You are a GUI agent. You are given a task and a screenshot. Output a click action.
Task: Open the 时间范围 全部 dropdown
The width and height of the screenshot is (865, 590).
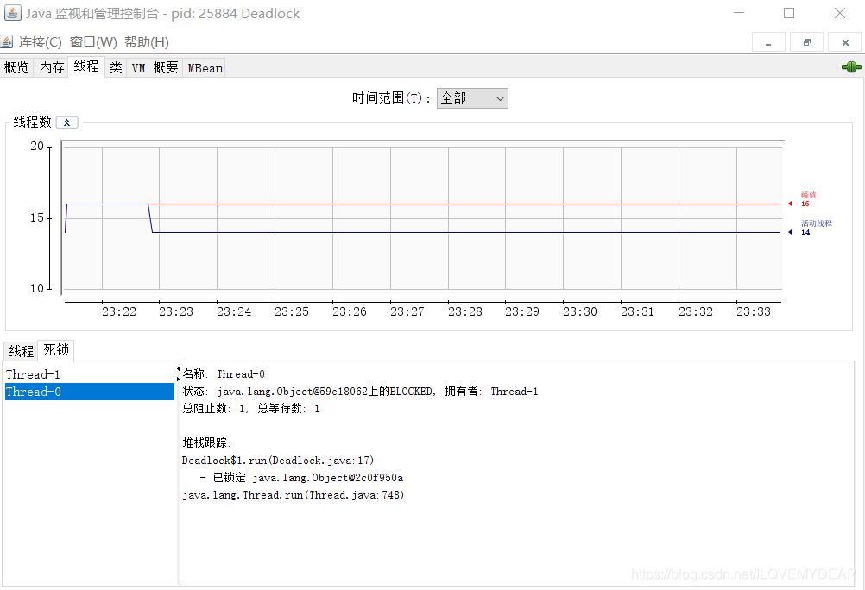(x=471, y=97)
